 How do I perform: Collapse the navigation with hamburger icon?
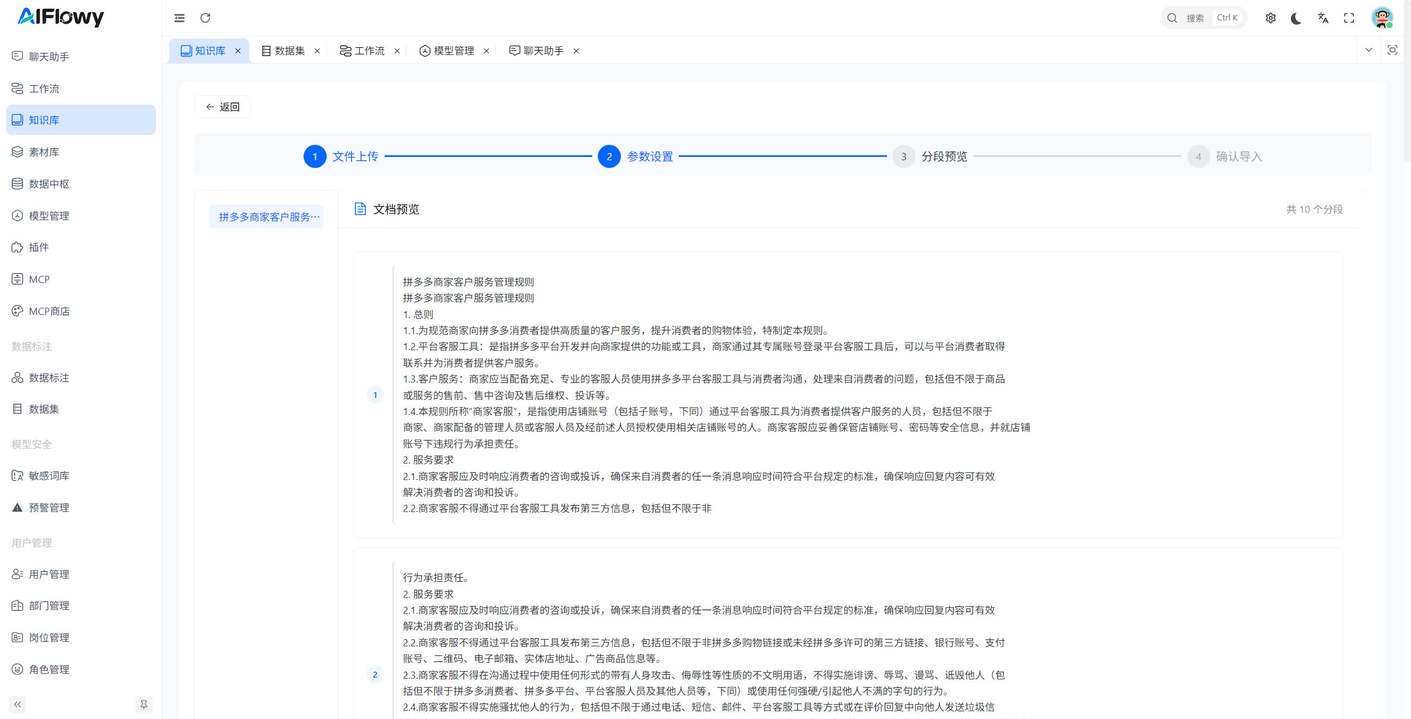(179, 18)
